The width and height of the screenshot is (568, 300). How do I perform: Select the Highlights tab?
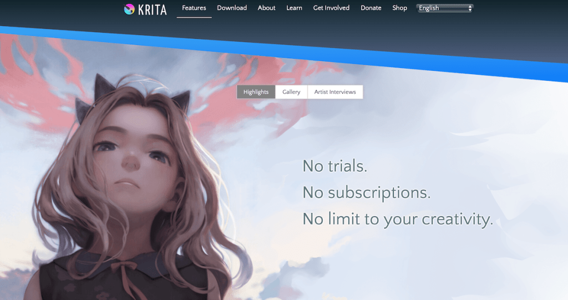point(256,92)
